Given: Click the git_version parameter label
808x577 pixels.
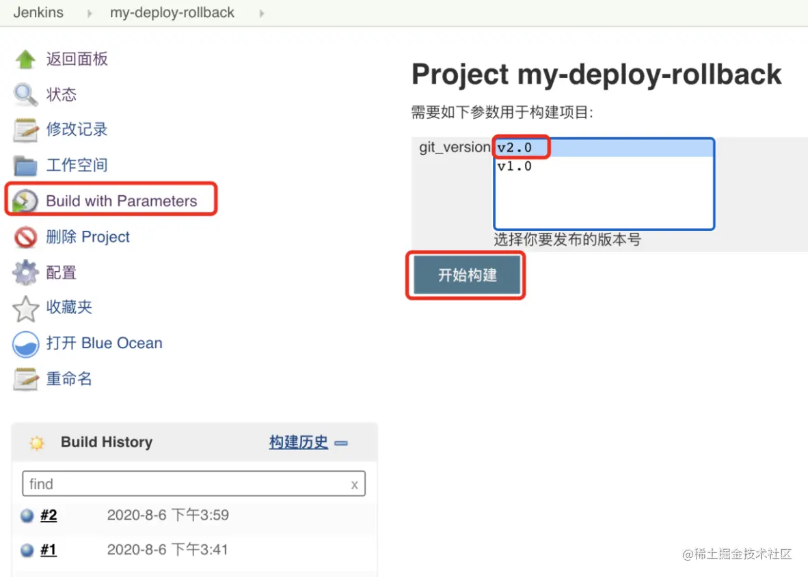Looking at the screenshot, I should [455, 147].
